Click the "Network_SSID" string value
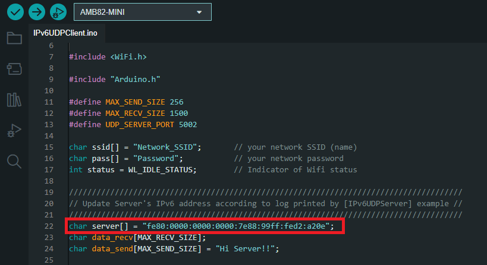487x265 pixels. pyautogui.click(x=168, y=147)
